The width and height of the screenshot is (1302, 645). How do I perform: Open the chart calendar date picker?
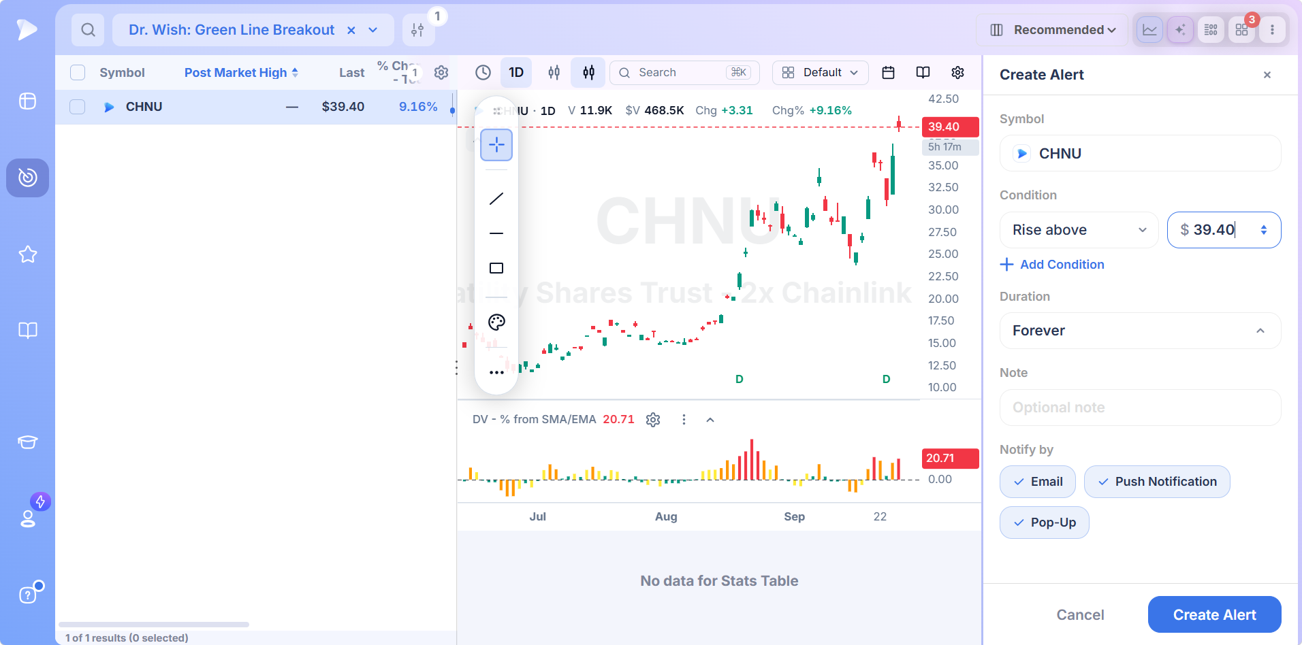click(x=888, y=72)
